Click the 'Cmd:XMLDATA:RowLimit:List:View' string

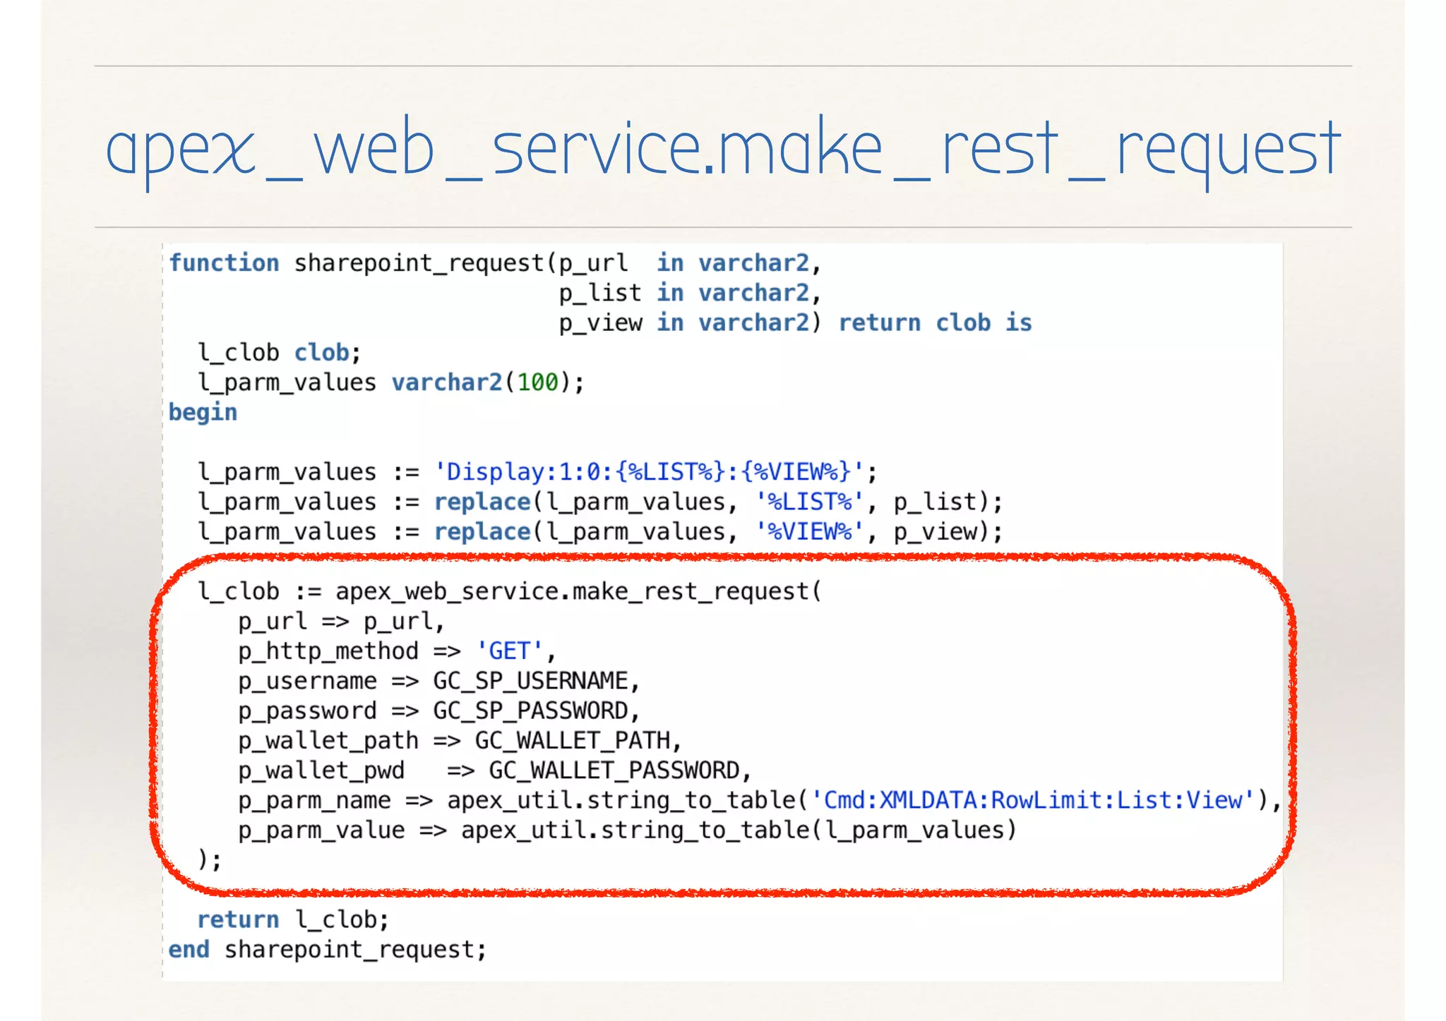point(1033,800)
